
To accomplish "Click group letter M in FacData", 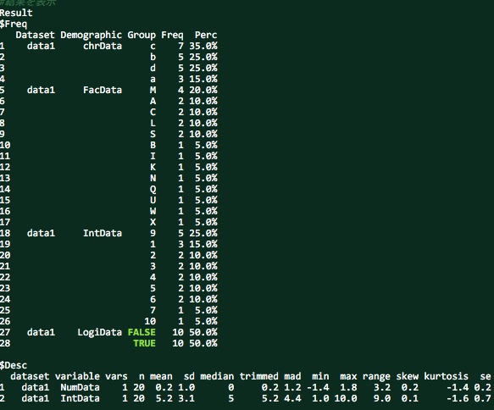I will click(153, 90).
